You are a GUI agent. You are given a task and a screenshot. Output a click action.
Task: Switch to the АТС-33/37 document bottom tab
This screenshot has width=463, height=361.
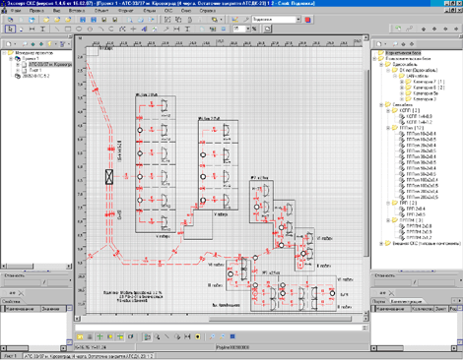pos(89,356)
